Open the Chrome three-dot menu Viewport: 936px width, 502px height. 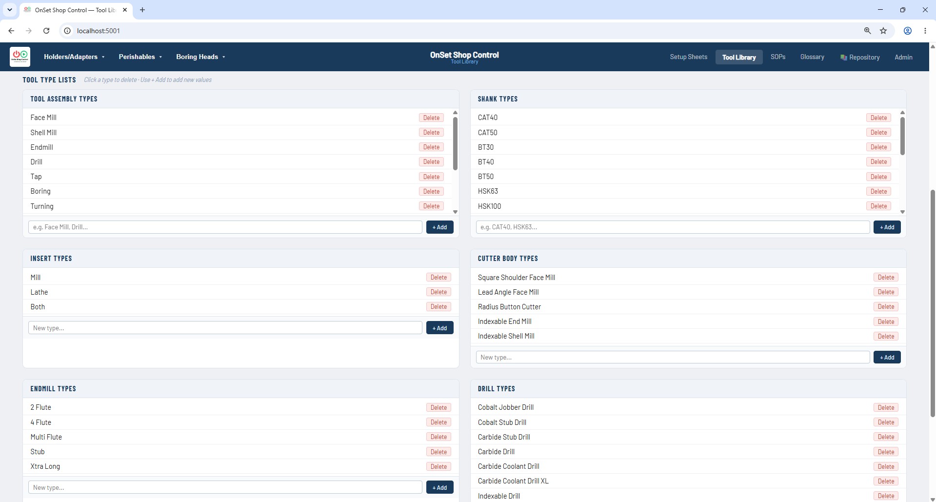(x=925, y=31)
